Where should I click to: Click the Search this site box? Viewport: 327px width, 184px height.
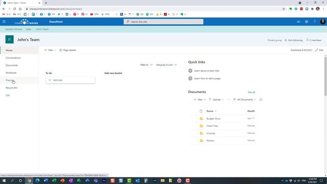coord(163,21)
